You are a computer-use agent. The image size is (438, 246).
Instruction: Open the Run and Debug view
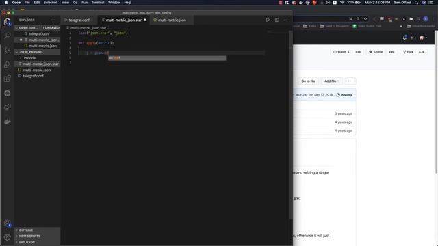tap(8, 64)
